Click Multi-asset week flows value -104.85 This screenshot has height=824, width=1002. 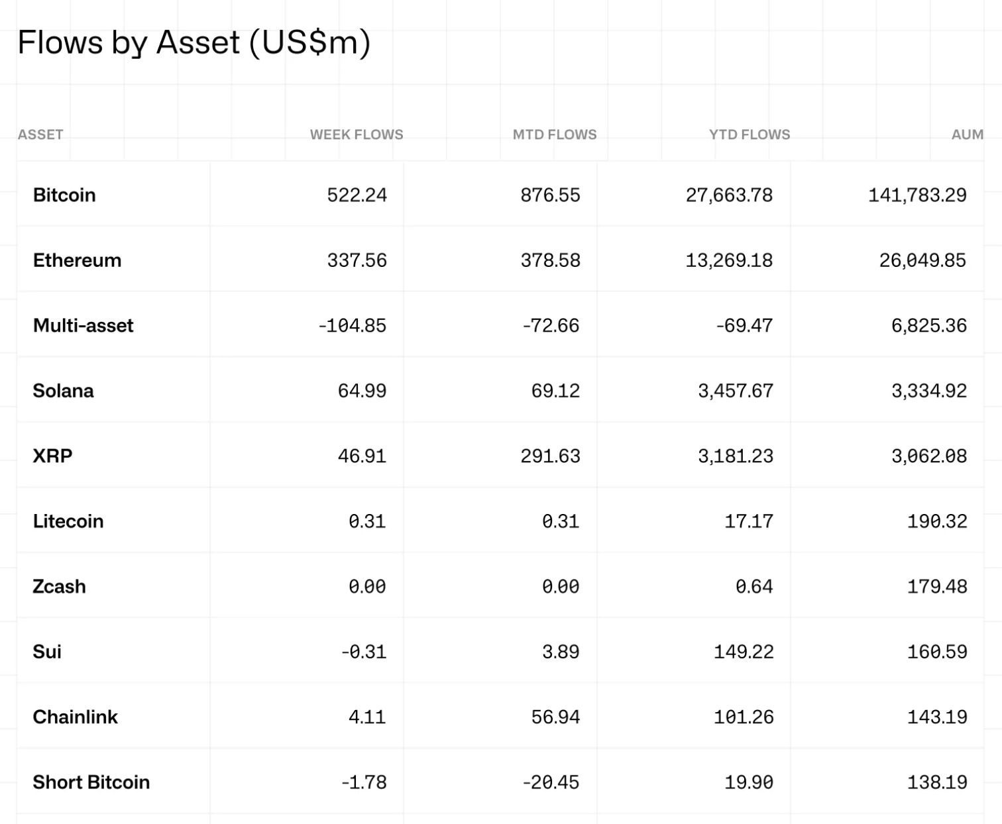(352, 325)
